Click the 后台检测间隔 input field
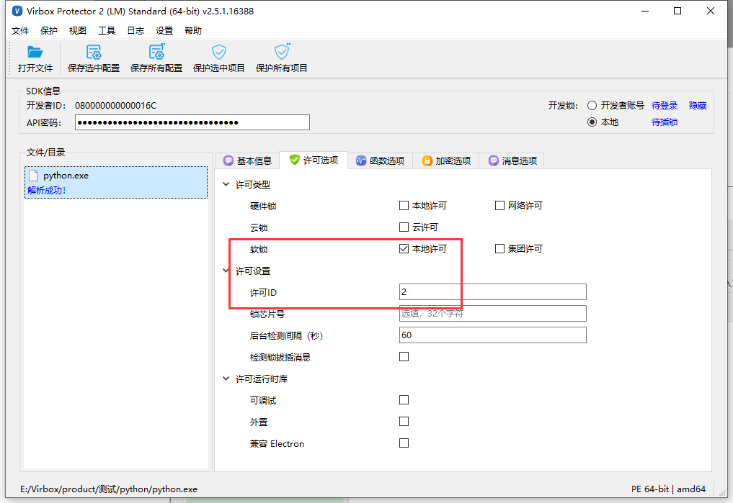The image size is (733, 503). (493, 335)
